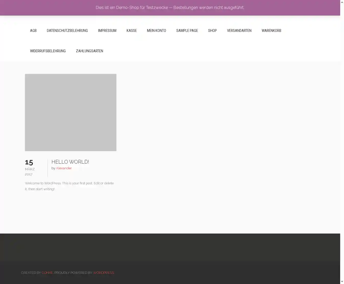Follow the WordPress footer link

[x=103, y=273]
